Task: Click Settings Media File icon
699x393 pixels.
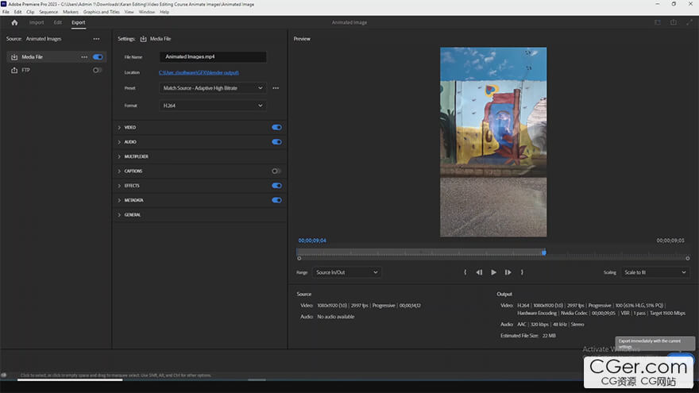Action: click(x=143, y=39)
